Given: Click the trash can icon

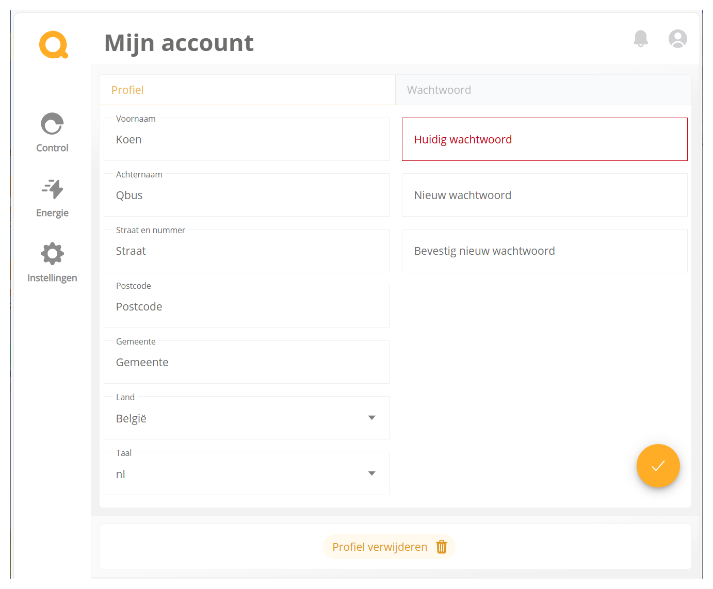Looking at the screenshot, I should [x=441, y=547].
